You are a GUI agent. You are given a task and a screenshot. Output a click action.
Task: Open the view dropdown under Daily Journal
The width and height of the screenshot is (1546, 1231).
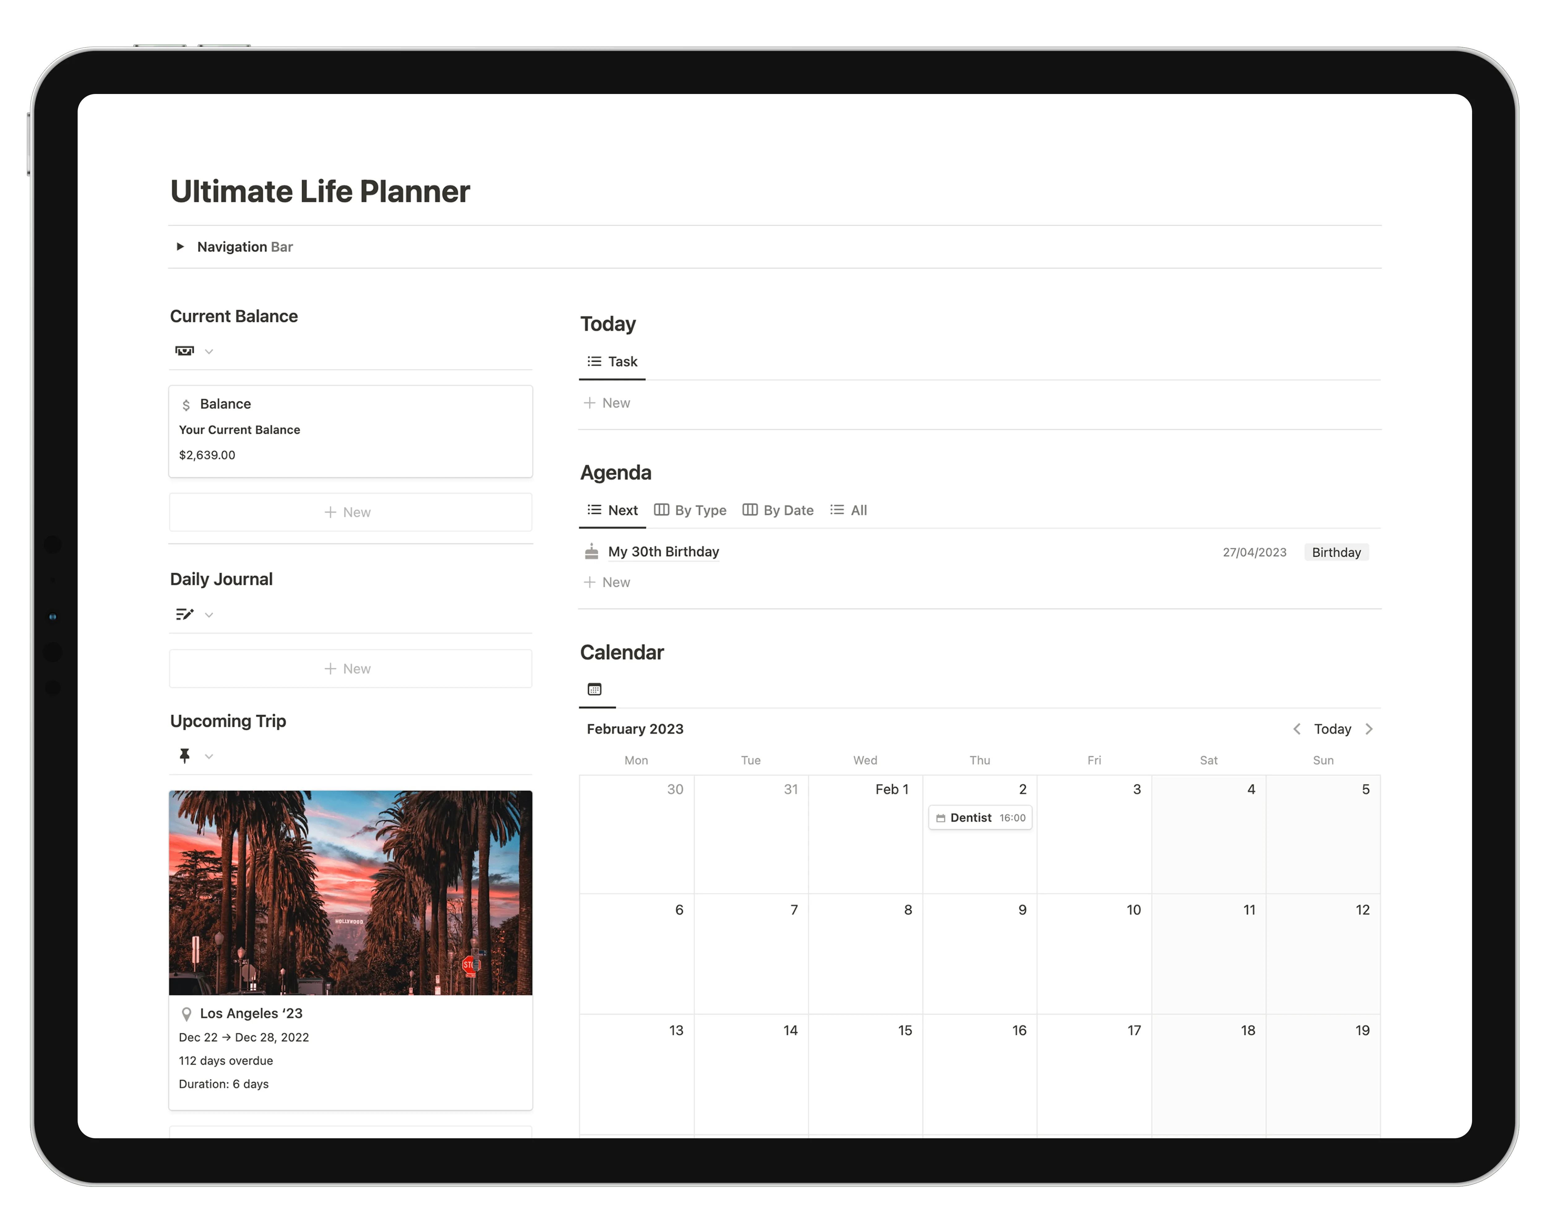[x=209, y=615]
